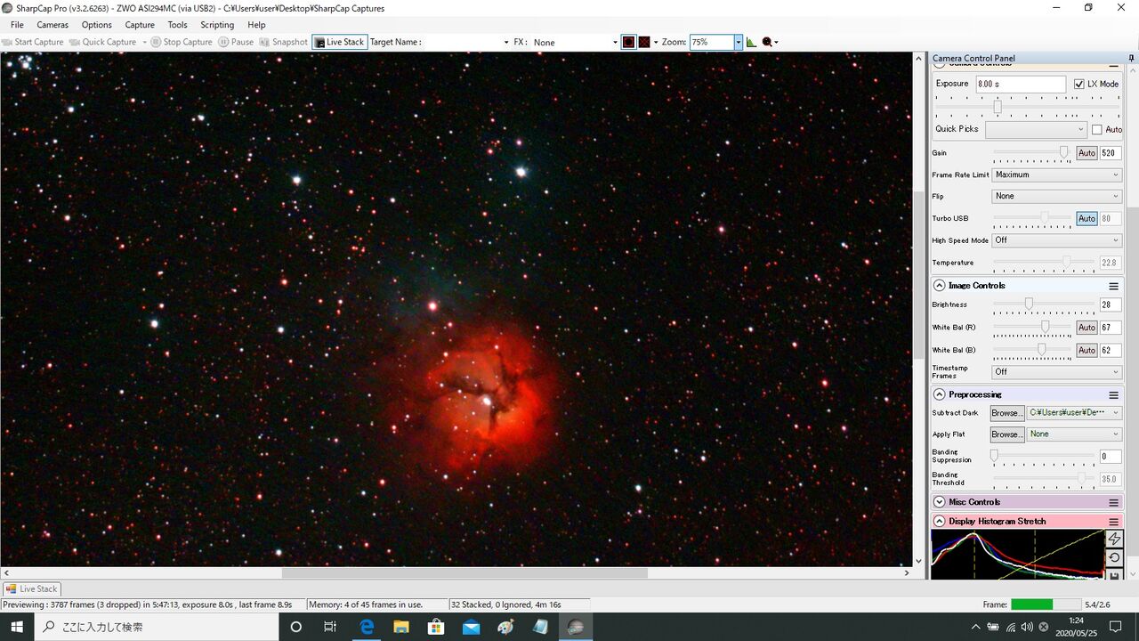Open the Preprocessing section menu icon
Viewport: 1139px width, 641px height.
click(1113, 394)
